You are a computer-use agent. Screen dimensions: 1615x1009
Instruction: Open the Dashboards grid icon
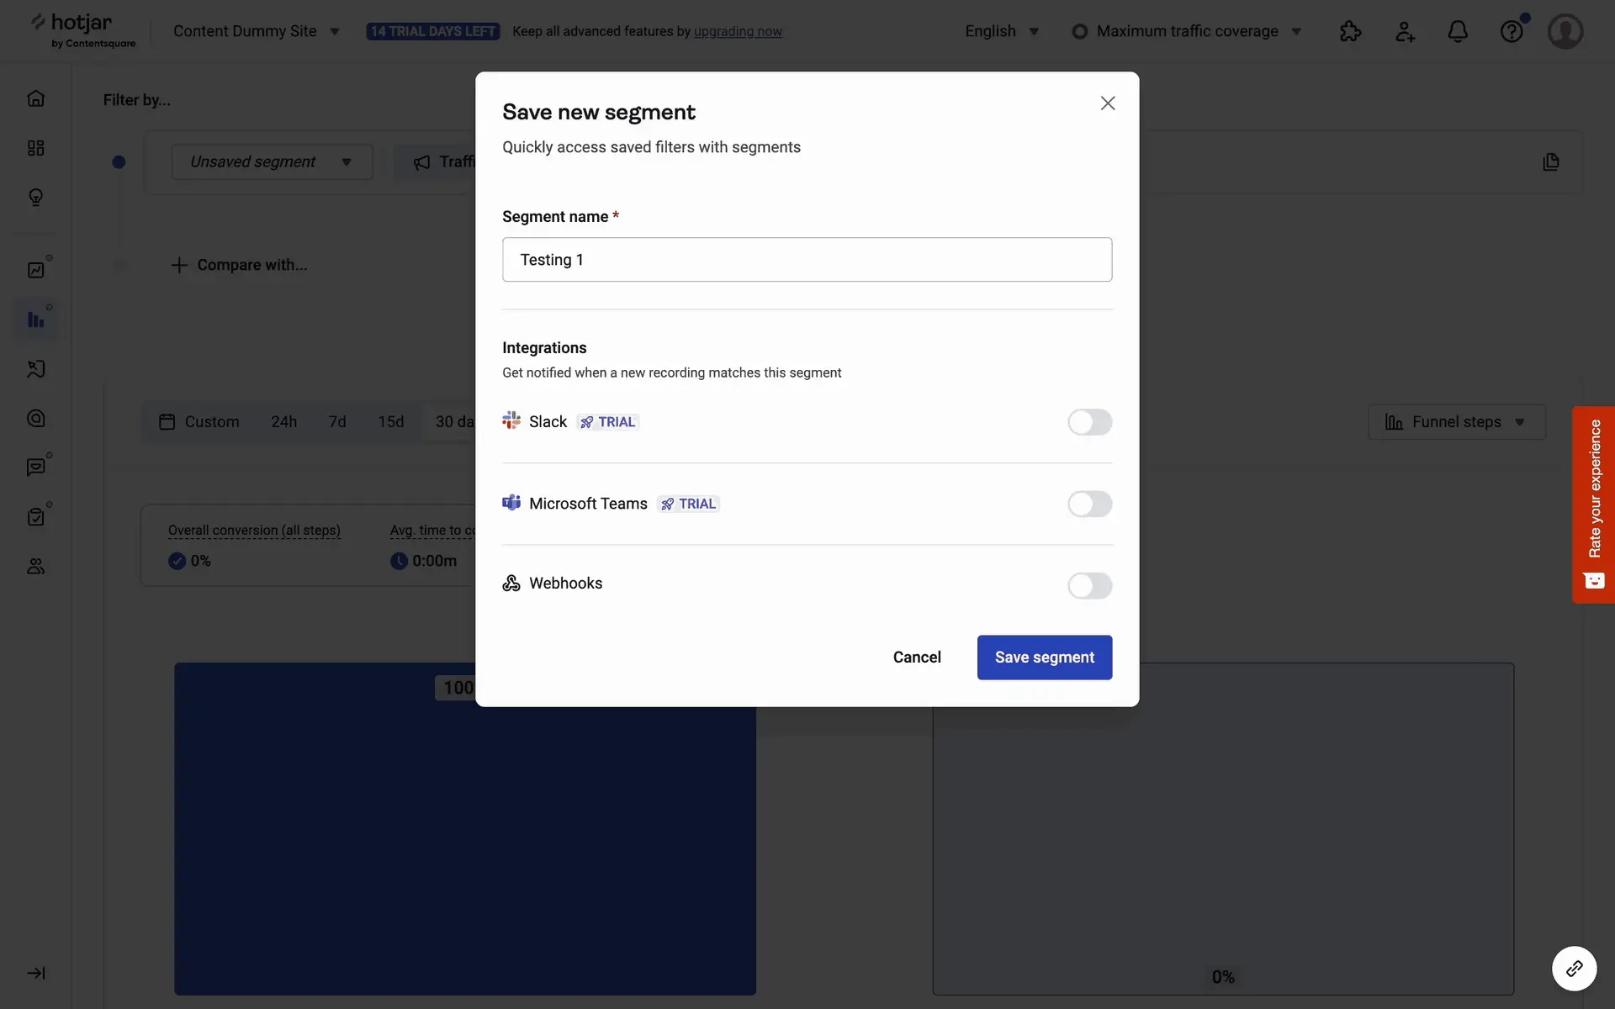[x=35, y=148]
